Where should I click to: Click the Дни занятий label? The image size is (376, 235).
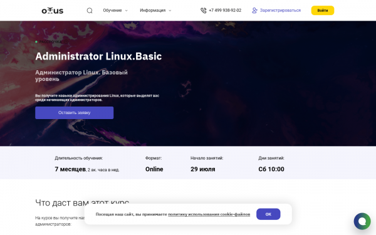271,159
